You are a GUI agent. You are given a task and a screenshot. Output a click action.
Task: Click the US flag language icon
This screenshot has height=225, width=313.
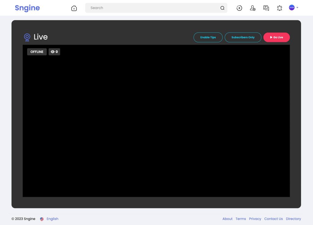click(x=42, y=219)
